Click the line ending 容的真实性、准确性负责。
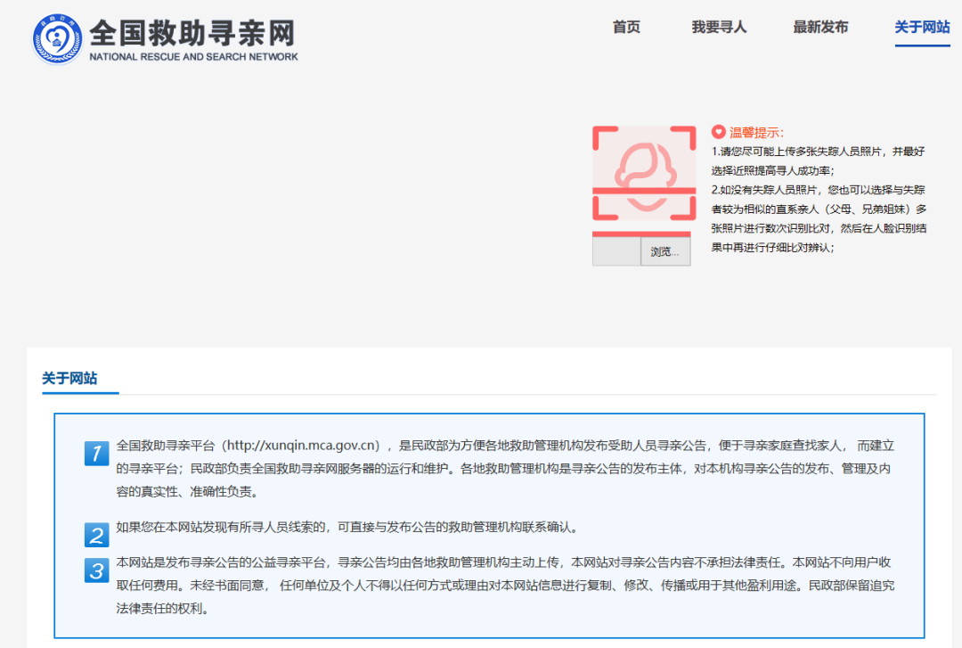The image size is (962, 648). (188, 492)
